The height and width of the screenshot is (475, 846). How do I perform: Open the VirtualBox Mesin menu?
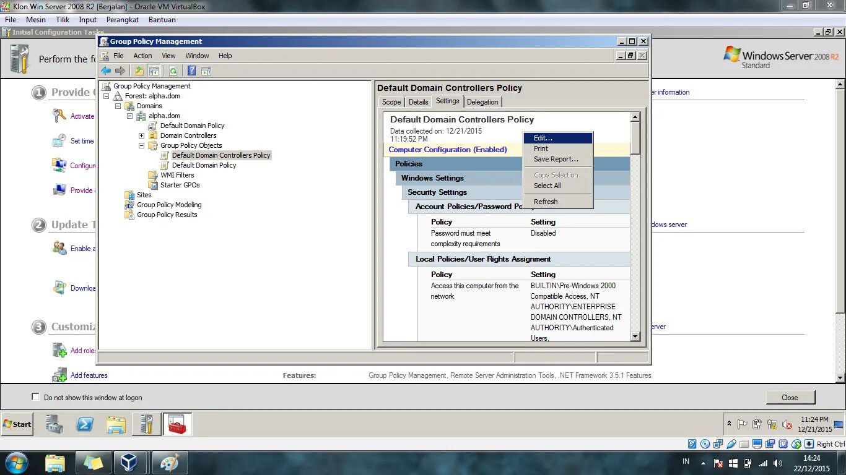pyautogui.click(x=35, y=20)
